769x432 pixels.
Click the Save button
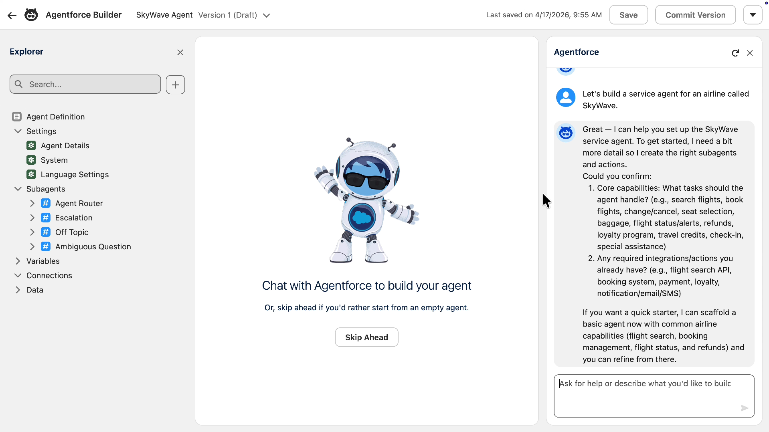[628, 15]
